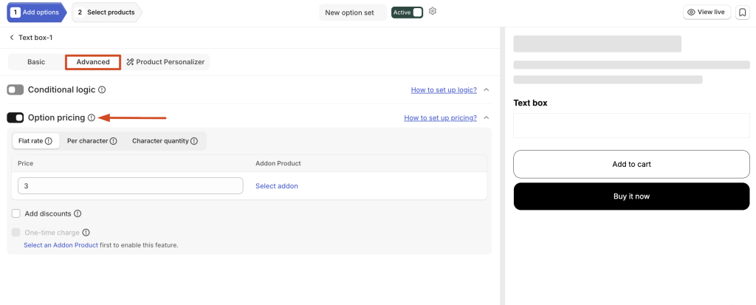This screenshot has height=305, width=756.
Task: Enable the Conditional logic toggle
Action: tap(16, 90)
